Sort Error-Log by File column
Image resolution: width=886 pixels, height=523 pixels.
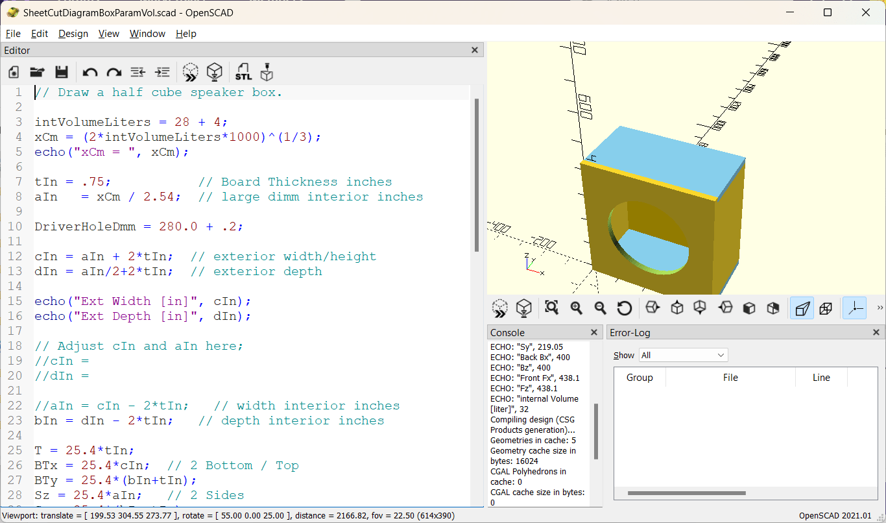(730, 378)
